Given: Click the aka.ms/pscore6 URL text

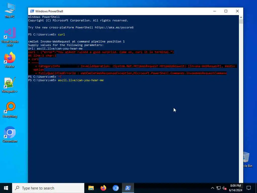Looking at the screenshot, I should click(114, 27).
